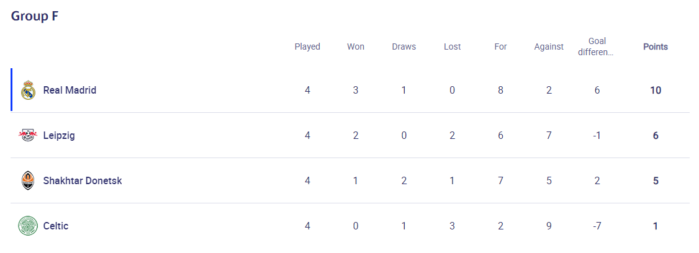Click the Lost column header

coord(452,47)
